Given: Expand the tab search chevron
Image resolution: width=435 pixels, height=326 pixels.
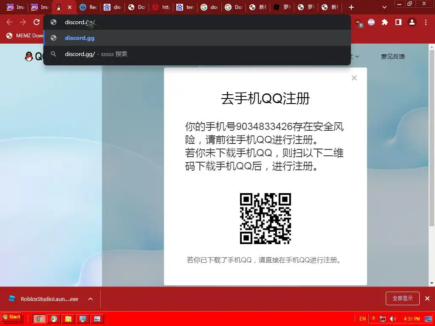Looking at the screenshot, I should tap(384, 7).
